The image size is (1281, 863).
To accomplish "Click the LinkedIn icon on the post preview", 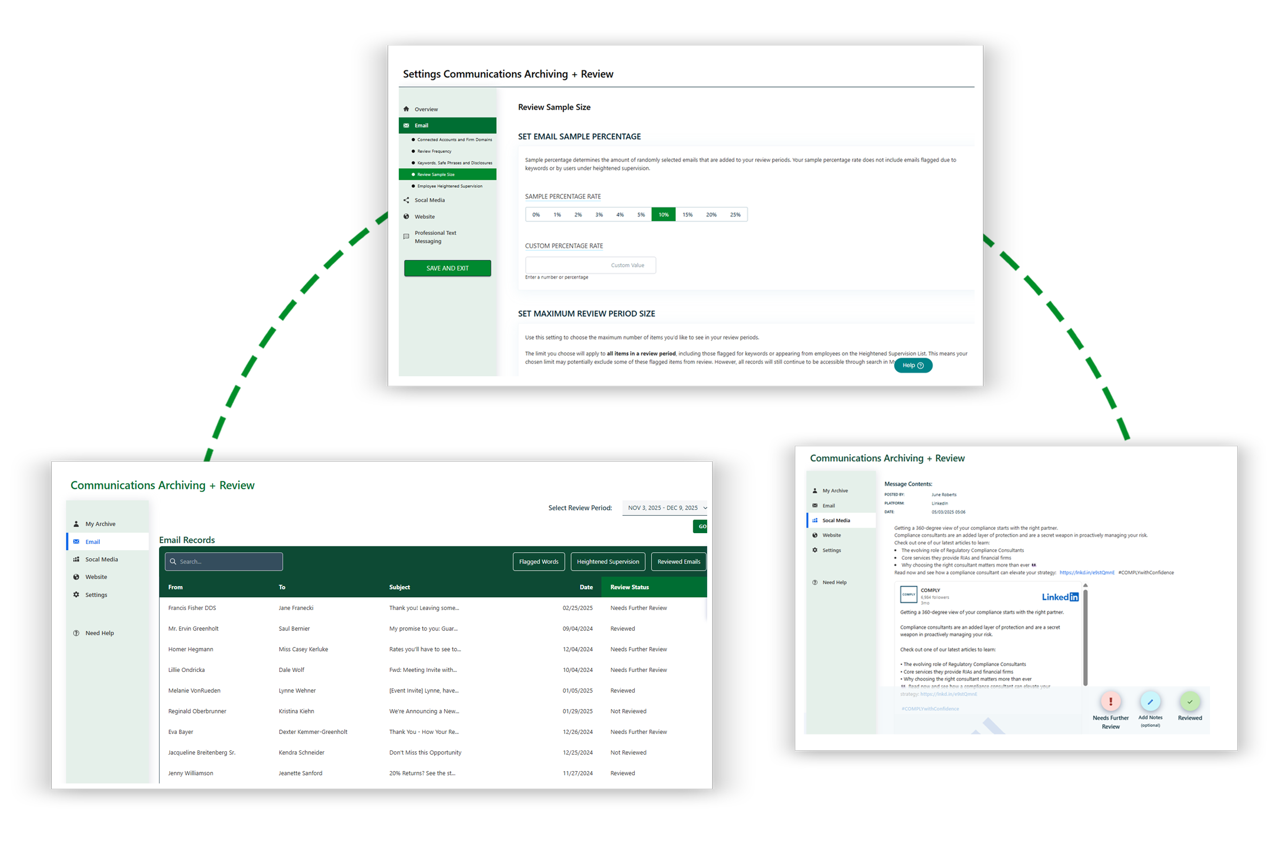I will pos(1059,596).
